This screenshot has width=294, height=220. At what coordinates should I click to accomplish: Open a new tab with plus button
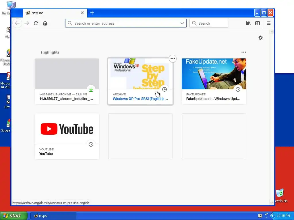[x=92, y=13]
